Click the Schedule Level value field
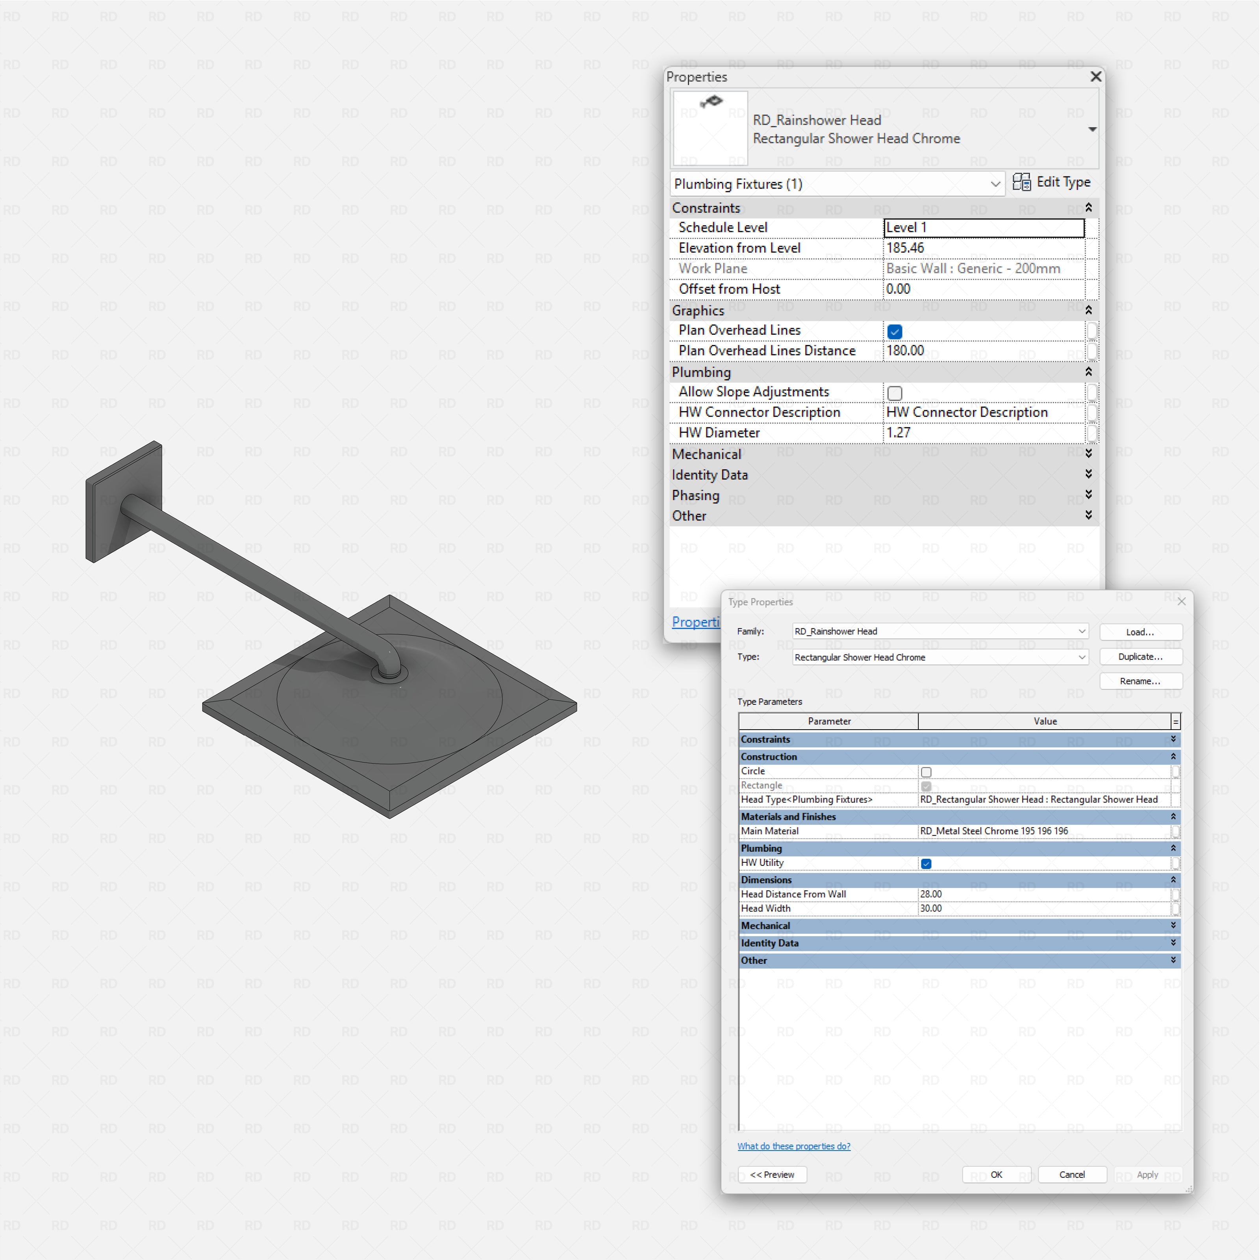 pyautogui.click(x=984, y=228)
